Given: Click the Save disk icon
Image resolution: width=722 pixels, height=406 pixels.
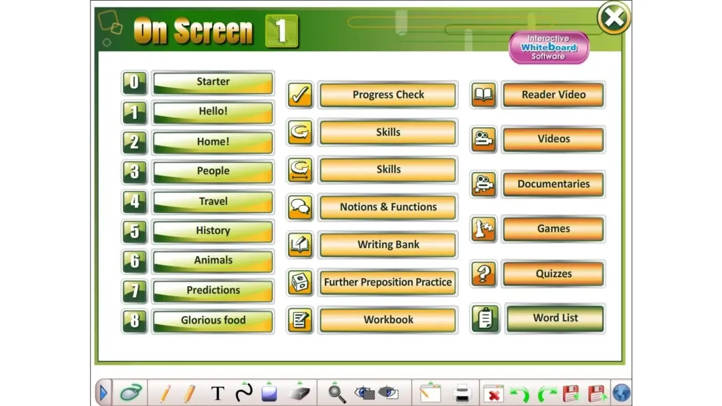Looking at the screenshot, I should click(571, 394).
